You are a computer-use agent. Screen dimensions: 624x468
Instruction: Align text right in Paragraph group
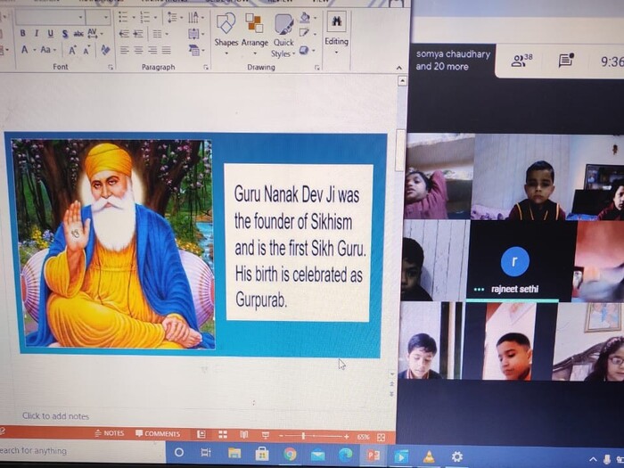(x=152, y=50)
